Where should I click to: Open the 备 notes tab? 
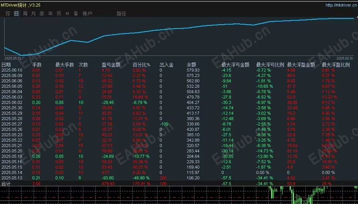coord(76,13)
